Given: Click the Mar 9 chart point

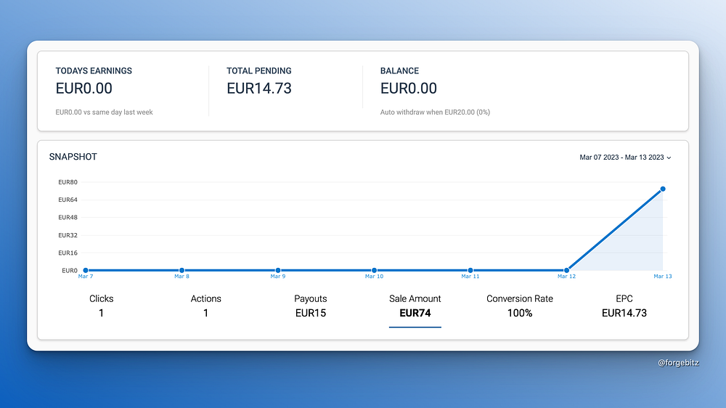Looking at the screenshot, I should click(x=278, y=271).
